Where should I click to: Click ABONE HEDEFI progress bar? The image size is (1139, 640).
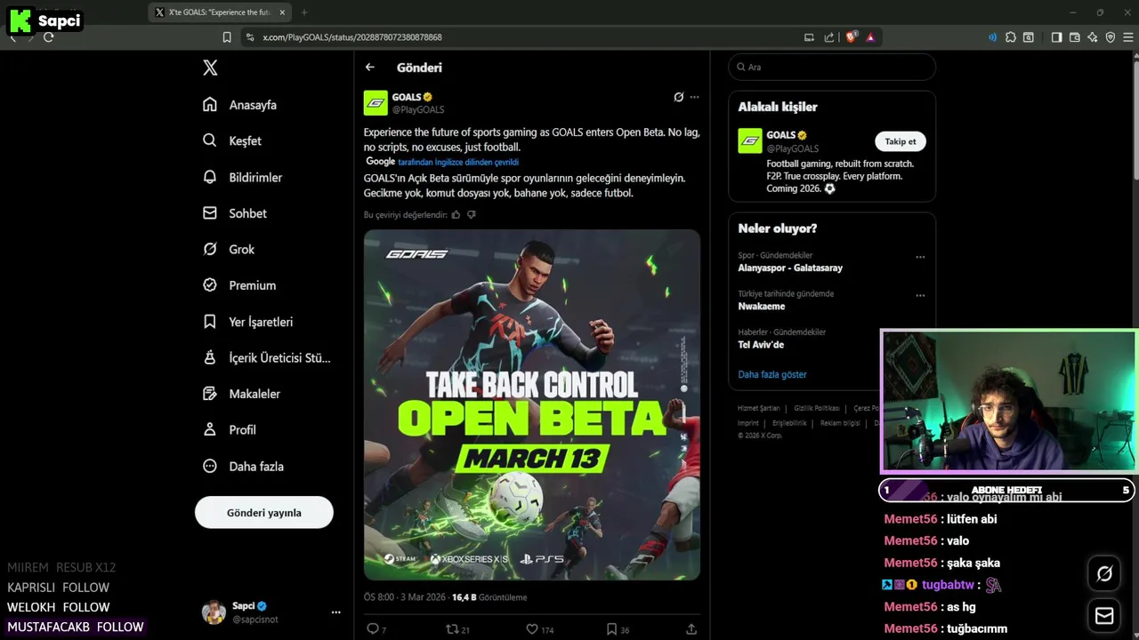click(1007, 490)
